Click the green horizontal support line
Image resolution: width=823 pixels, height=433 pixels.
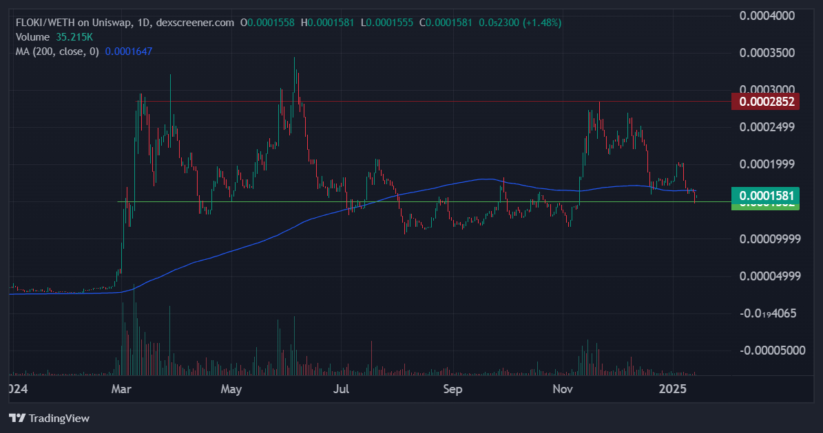424,201
